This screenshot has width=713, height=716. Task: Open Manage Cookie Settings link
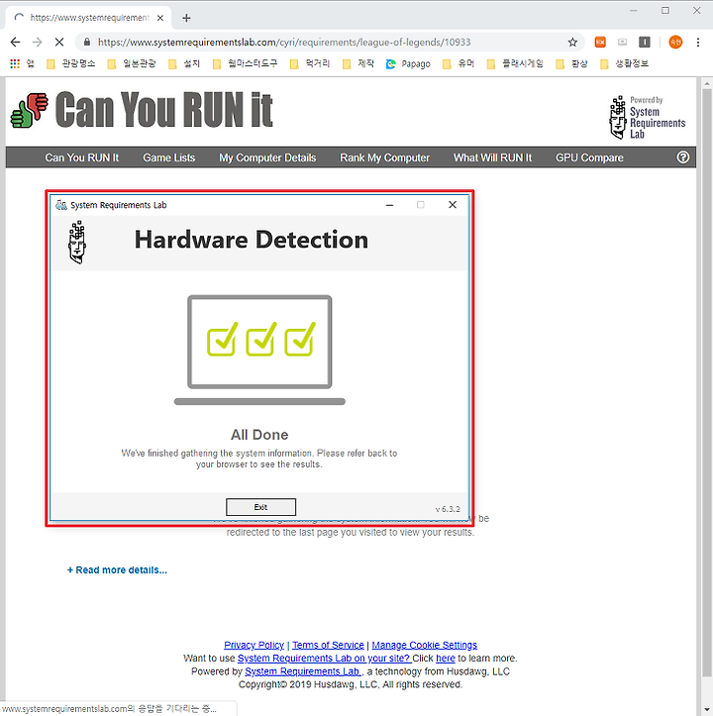click(424, 645)
